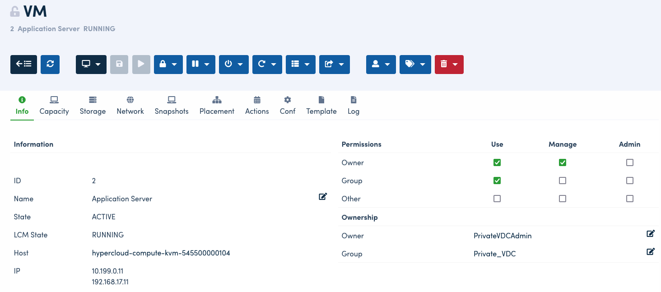Screen dimensions: 661x292
Task: Expand the pause/suspend dropdown
Action: click(x=200, y=65)
